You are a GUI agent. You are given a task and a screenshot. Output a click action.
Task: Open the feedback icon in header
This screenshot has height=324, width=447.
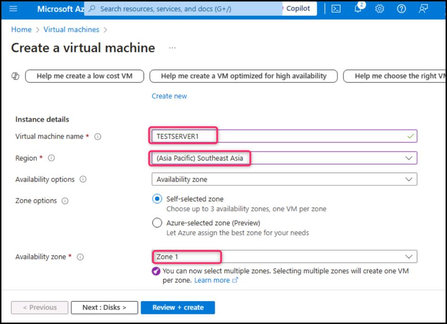[x=423, y=9]
